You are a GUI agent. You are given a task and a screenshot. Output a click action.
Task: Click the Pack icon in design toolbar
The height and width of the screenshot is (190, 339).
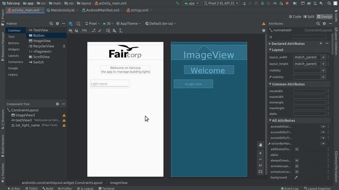[108, 31]
